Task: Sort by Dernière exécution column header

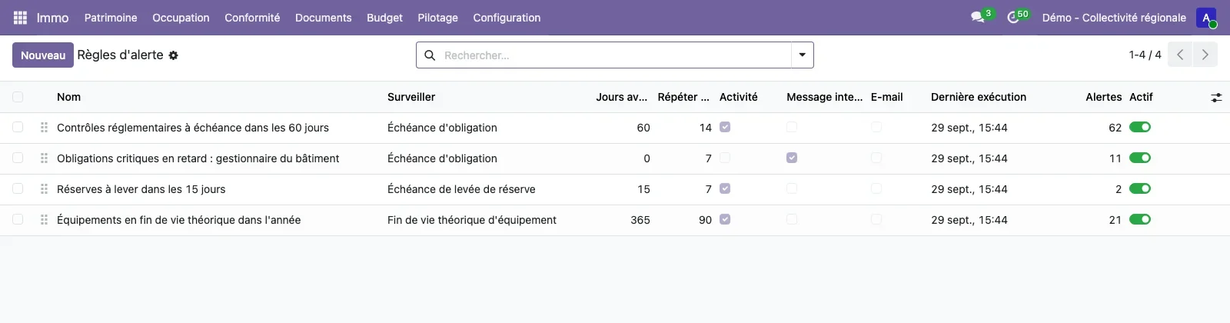Action: click(979, 97)
